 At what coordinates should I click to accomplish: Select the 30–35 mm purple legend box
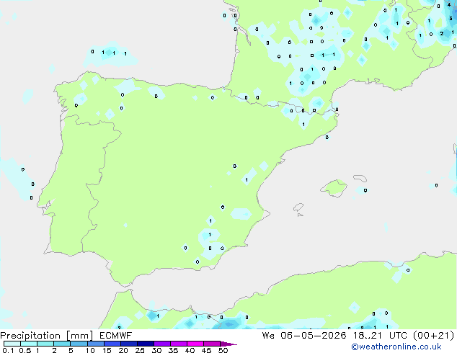point(162,344)
